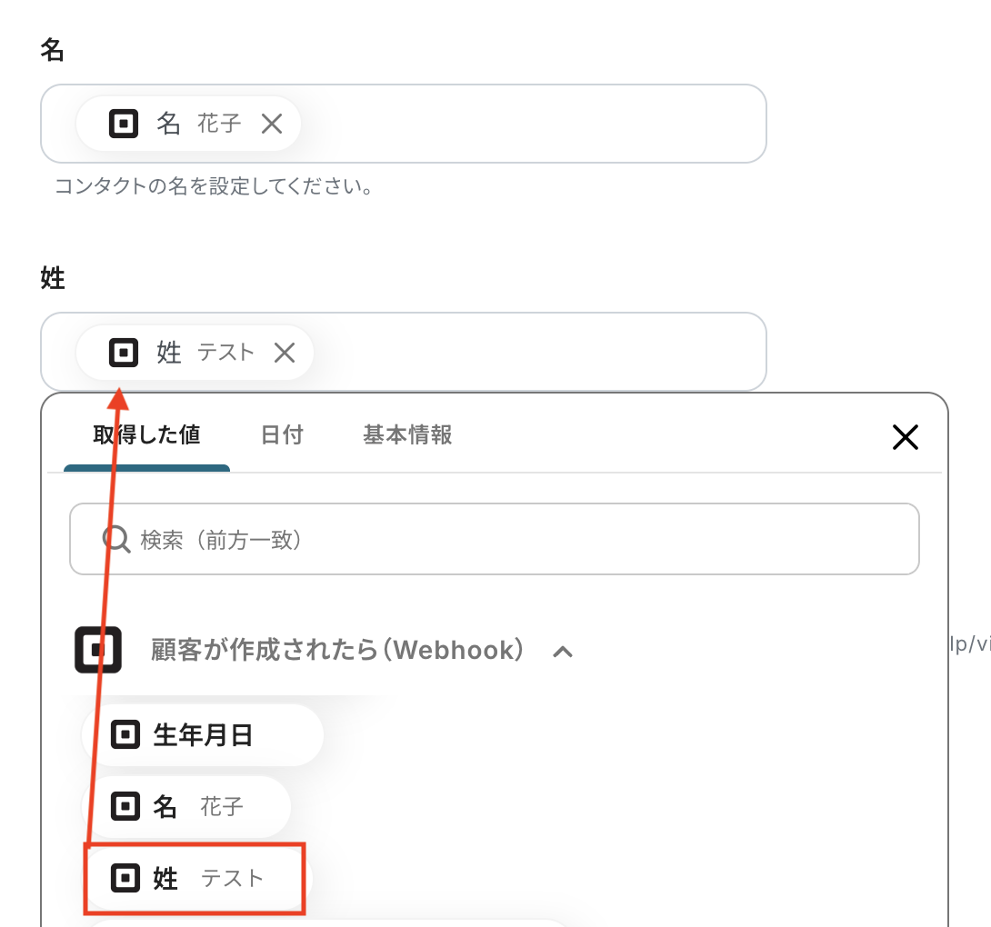Click empty area of the 名 input field
Image resolution: width=991 pixels, height=927 pixels.
(546, 124)
